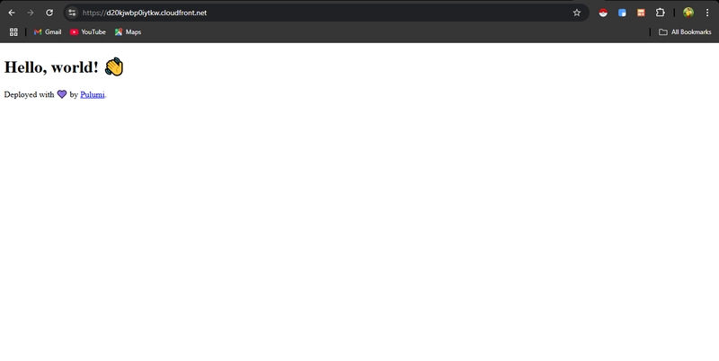
Task: Open the Maps bookmark
Action: point(128,32)
